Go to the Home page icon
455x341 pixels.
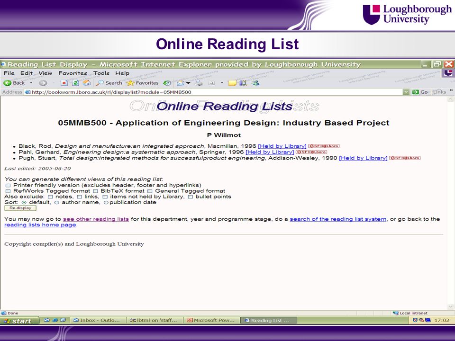pyautogui.click(x=87, y=83)
